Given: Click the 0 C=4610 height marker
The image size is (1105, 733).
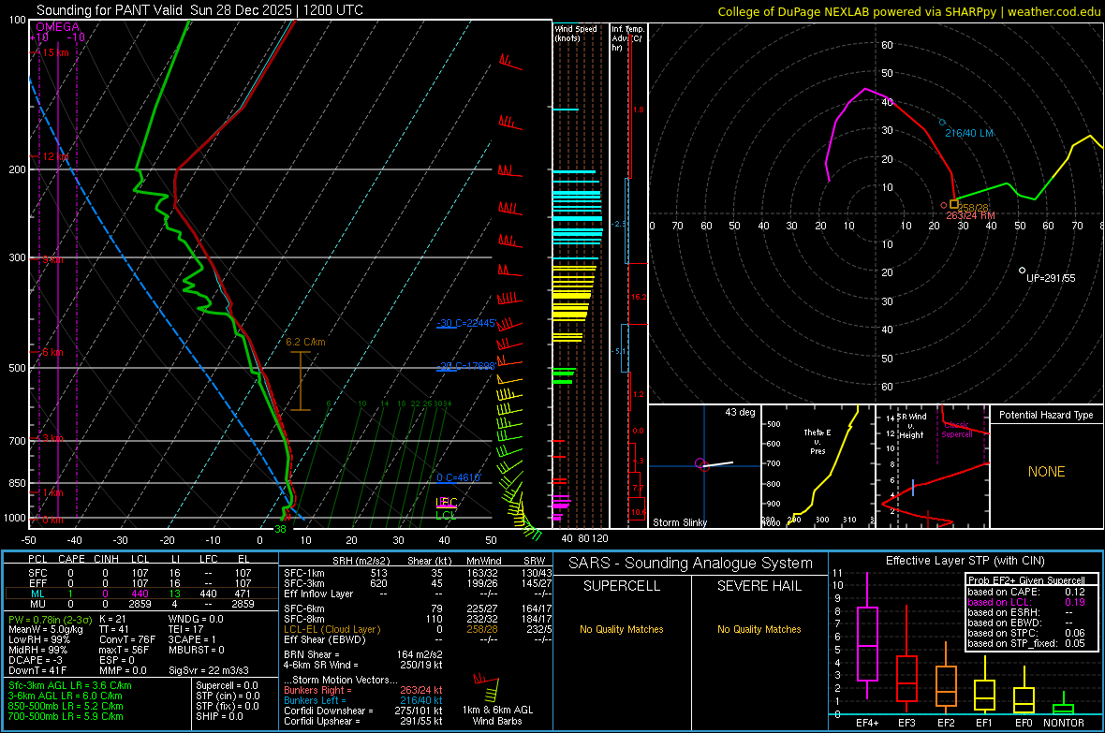Looking at the screenshot, I should 458,478.
